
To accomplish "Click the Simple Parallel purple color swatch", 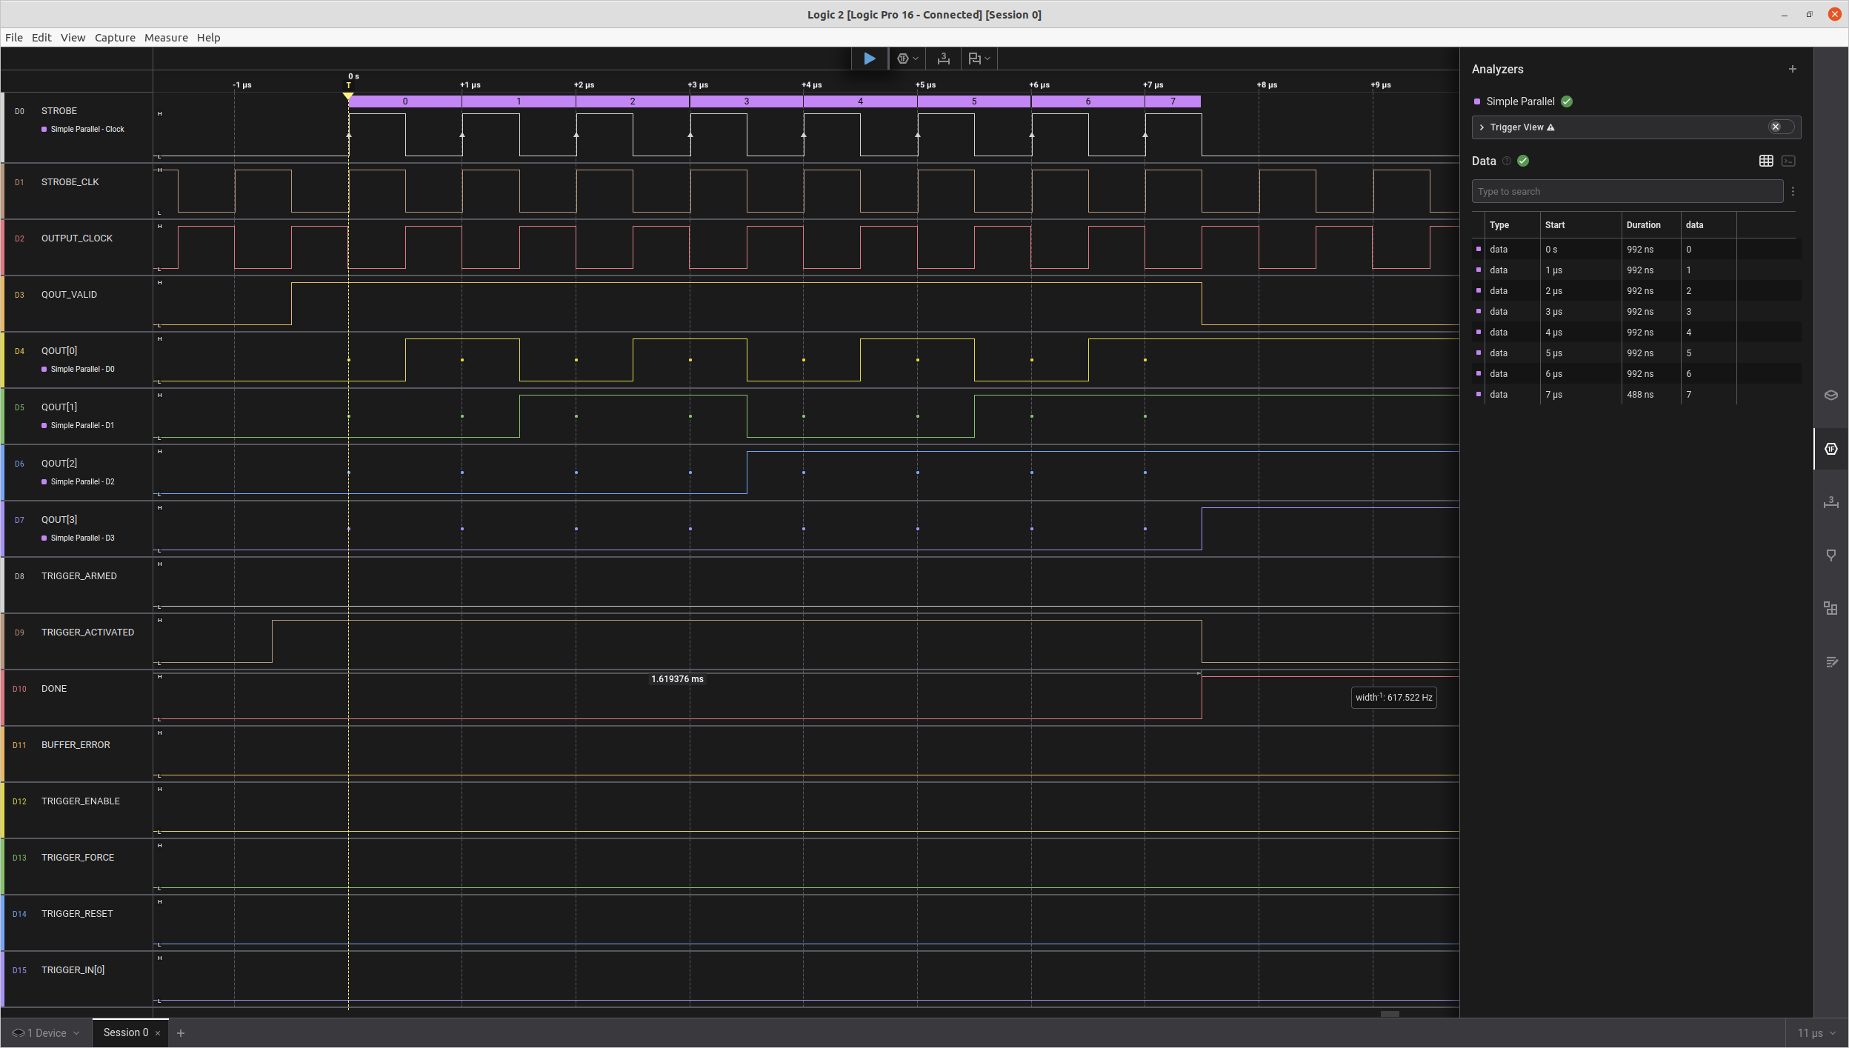I will pos(1477,101).
